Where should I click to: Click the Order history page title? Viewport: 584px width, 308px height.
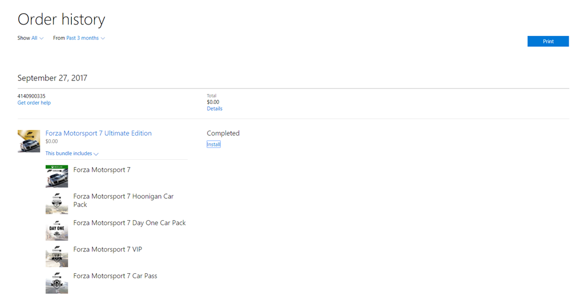click(62, 19)
